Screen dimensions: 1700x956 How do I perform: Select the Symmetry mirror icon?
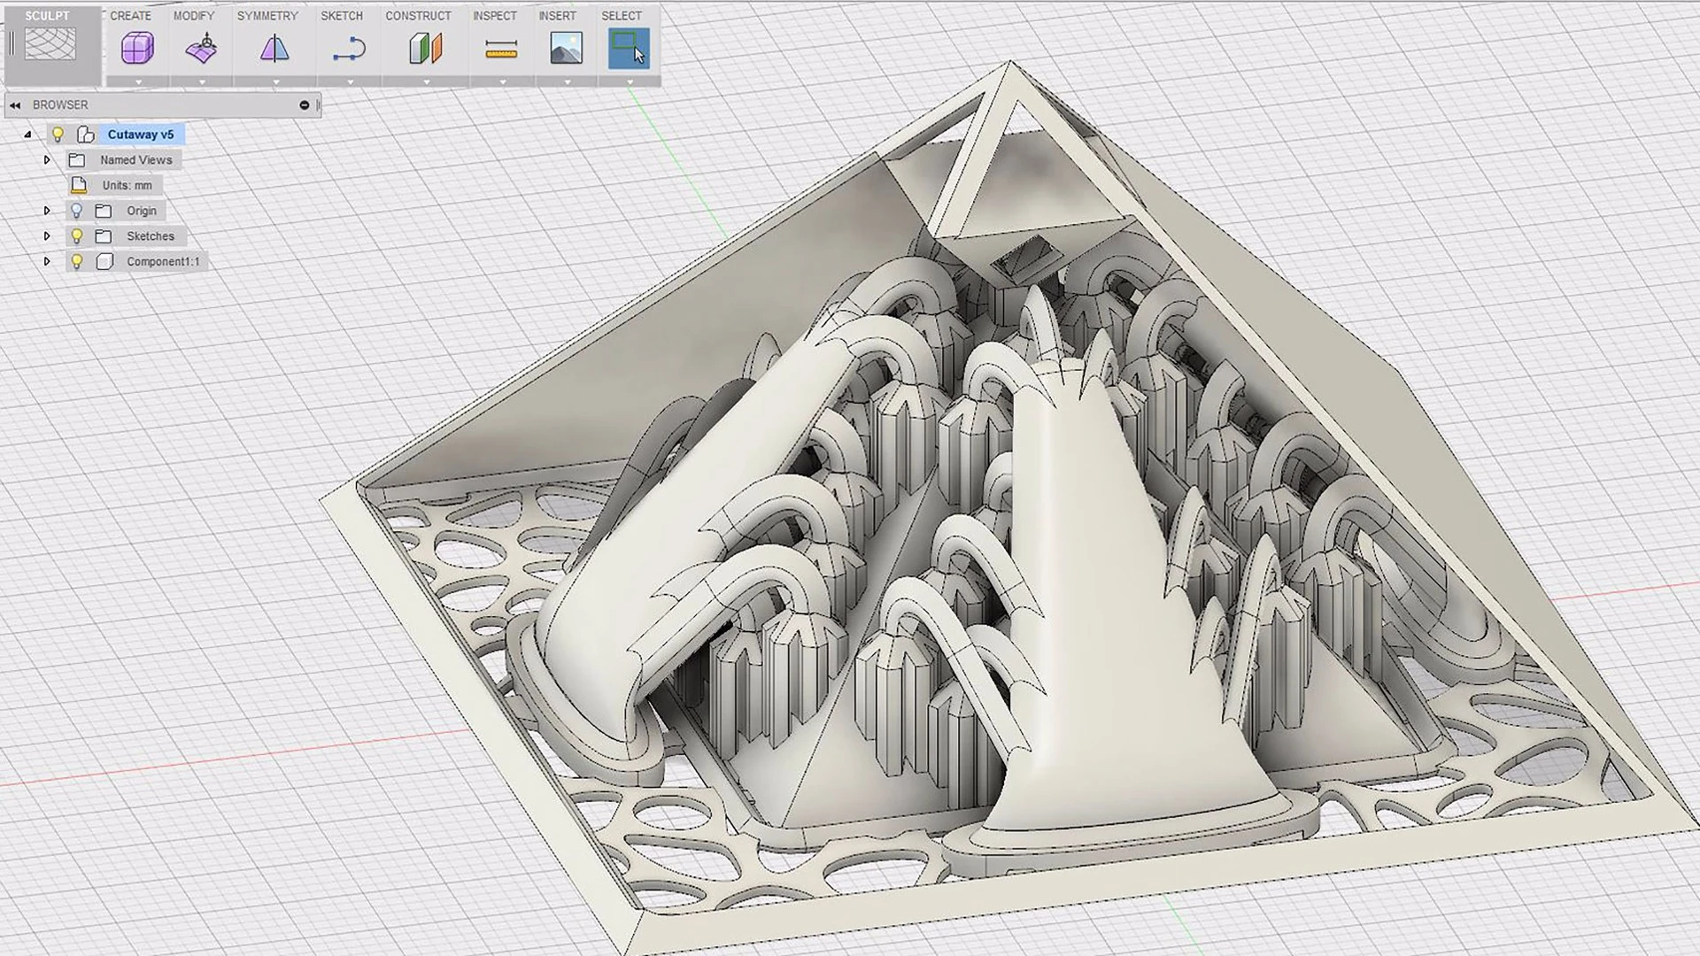click(274, 48)
